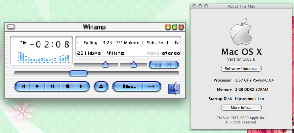The image size is (294, 133).
Task: Click the About This Mac title text
Action: pyautogui.click(x=241, y=6)
